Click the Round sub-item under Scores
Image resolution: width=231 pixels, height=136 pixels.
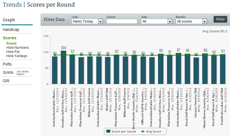coord(11,43)
